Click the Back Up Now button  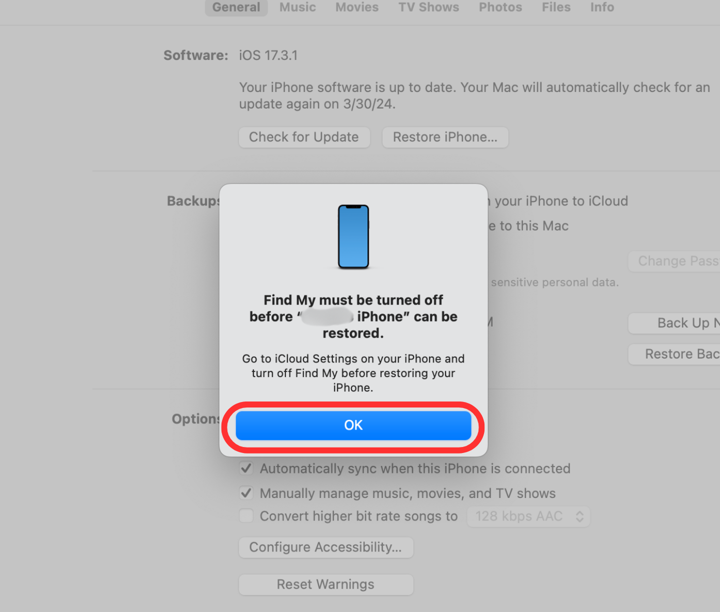pos(674,323)
